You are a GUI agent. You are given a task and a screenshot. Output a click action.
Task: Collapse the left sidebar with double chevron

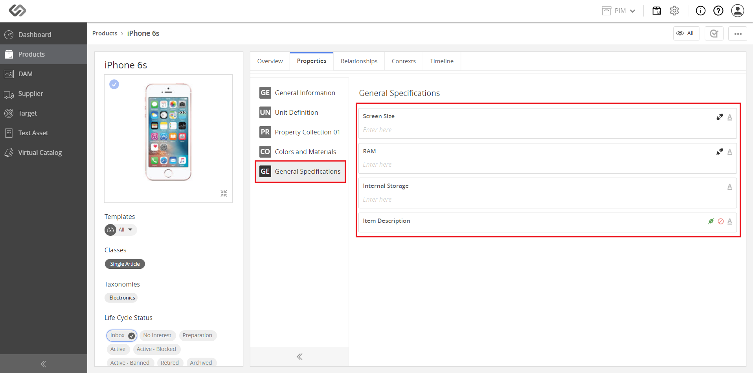coord(43,364)
